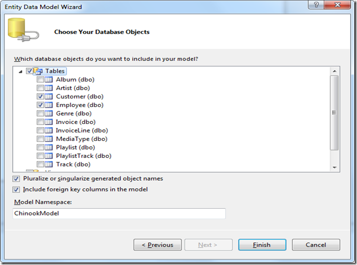This screenshot has height=265, width=357.
Task: Click the Invoice (dbo) table icon
Action: pos(50,122)
